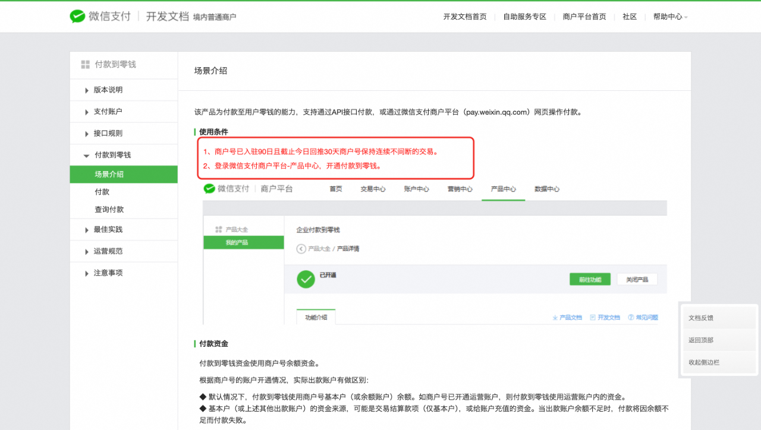Open the 帮助中心 dropdown menu

point(670,17)
